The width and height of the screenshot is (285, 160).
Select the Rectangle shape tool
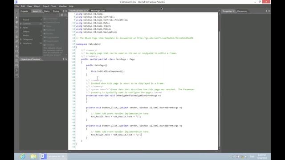17,51
